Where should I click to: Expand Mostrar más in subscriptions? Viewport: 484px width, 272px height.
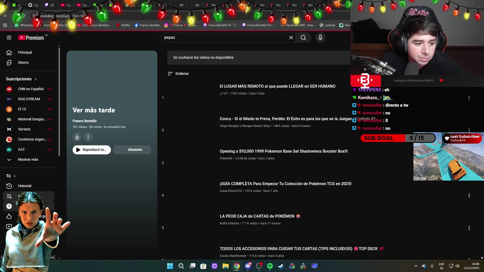28,159
